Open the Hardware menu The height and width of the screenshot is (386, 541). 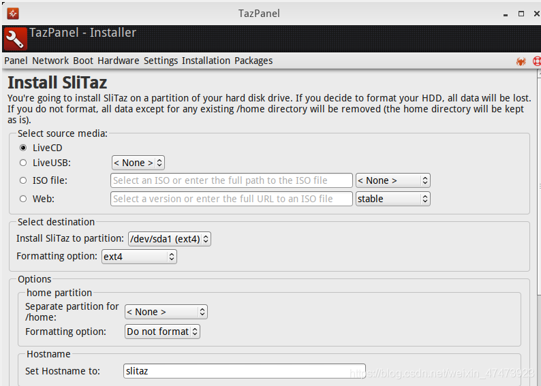(x=119, y=61)
